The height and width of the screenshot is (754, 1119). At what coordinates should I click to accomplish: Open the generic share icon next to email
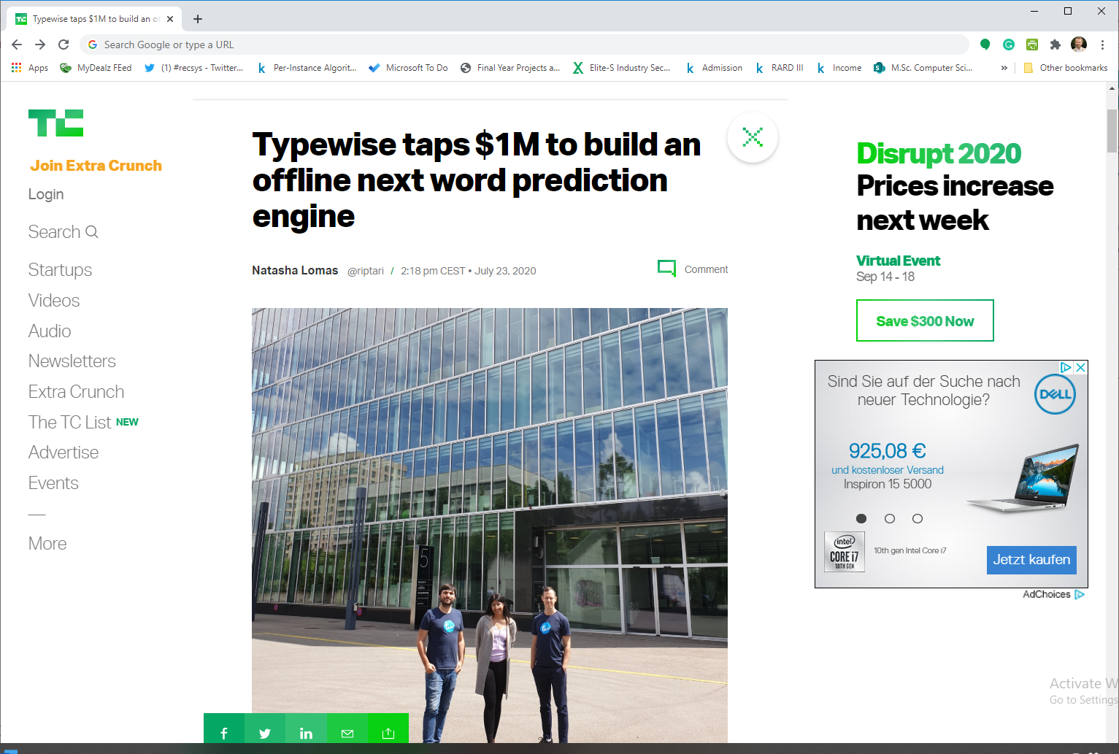coord(388,733)
